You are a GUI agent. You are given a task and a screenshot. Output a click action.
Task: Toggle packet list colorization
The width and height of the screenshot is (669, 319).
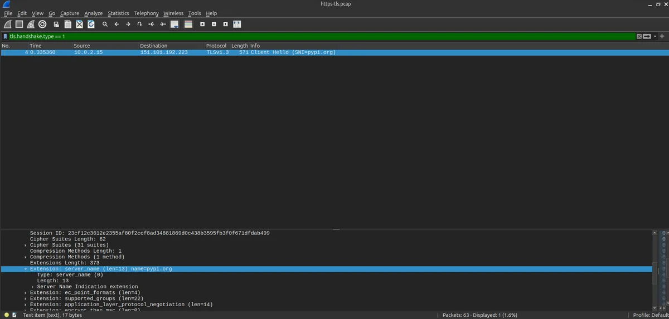188,24
